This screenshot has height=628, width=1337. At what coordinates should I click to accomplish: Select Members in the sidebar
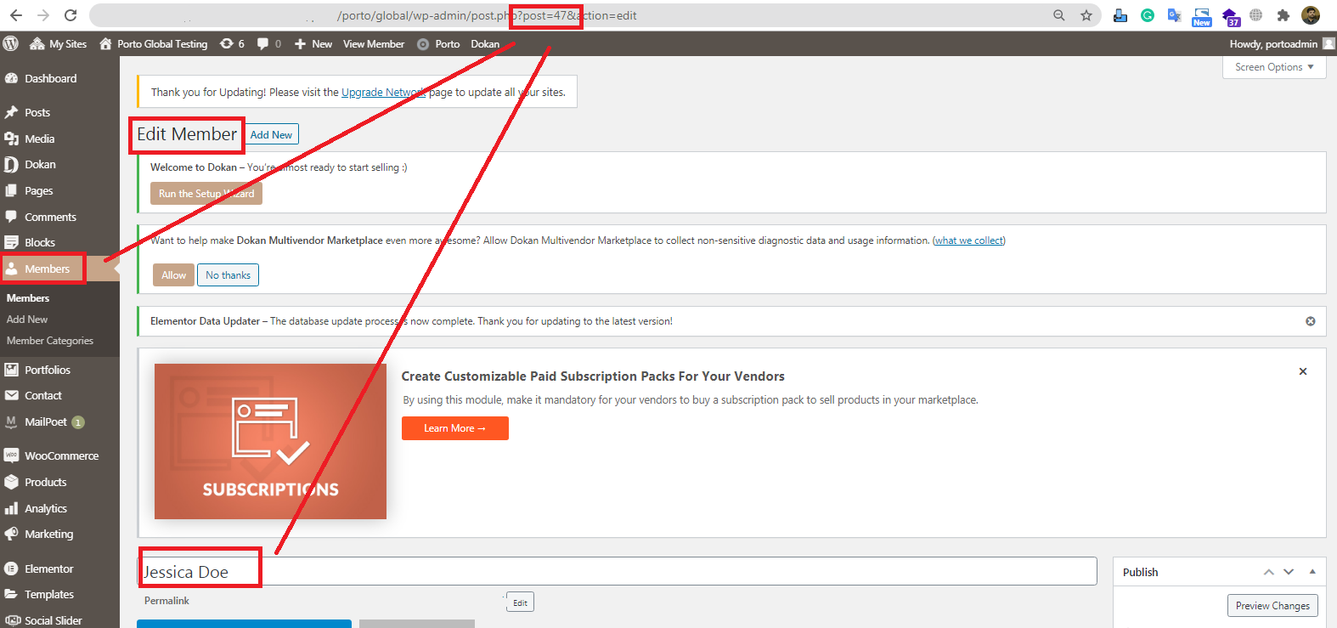48,269
